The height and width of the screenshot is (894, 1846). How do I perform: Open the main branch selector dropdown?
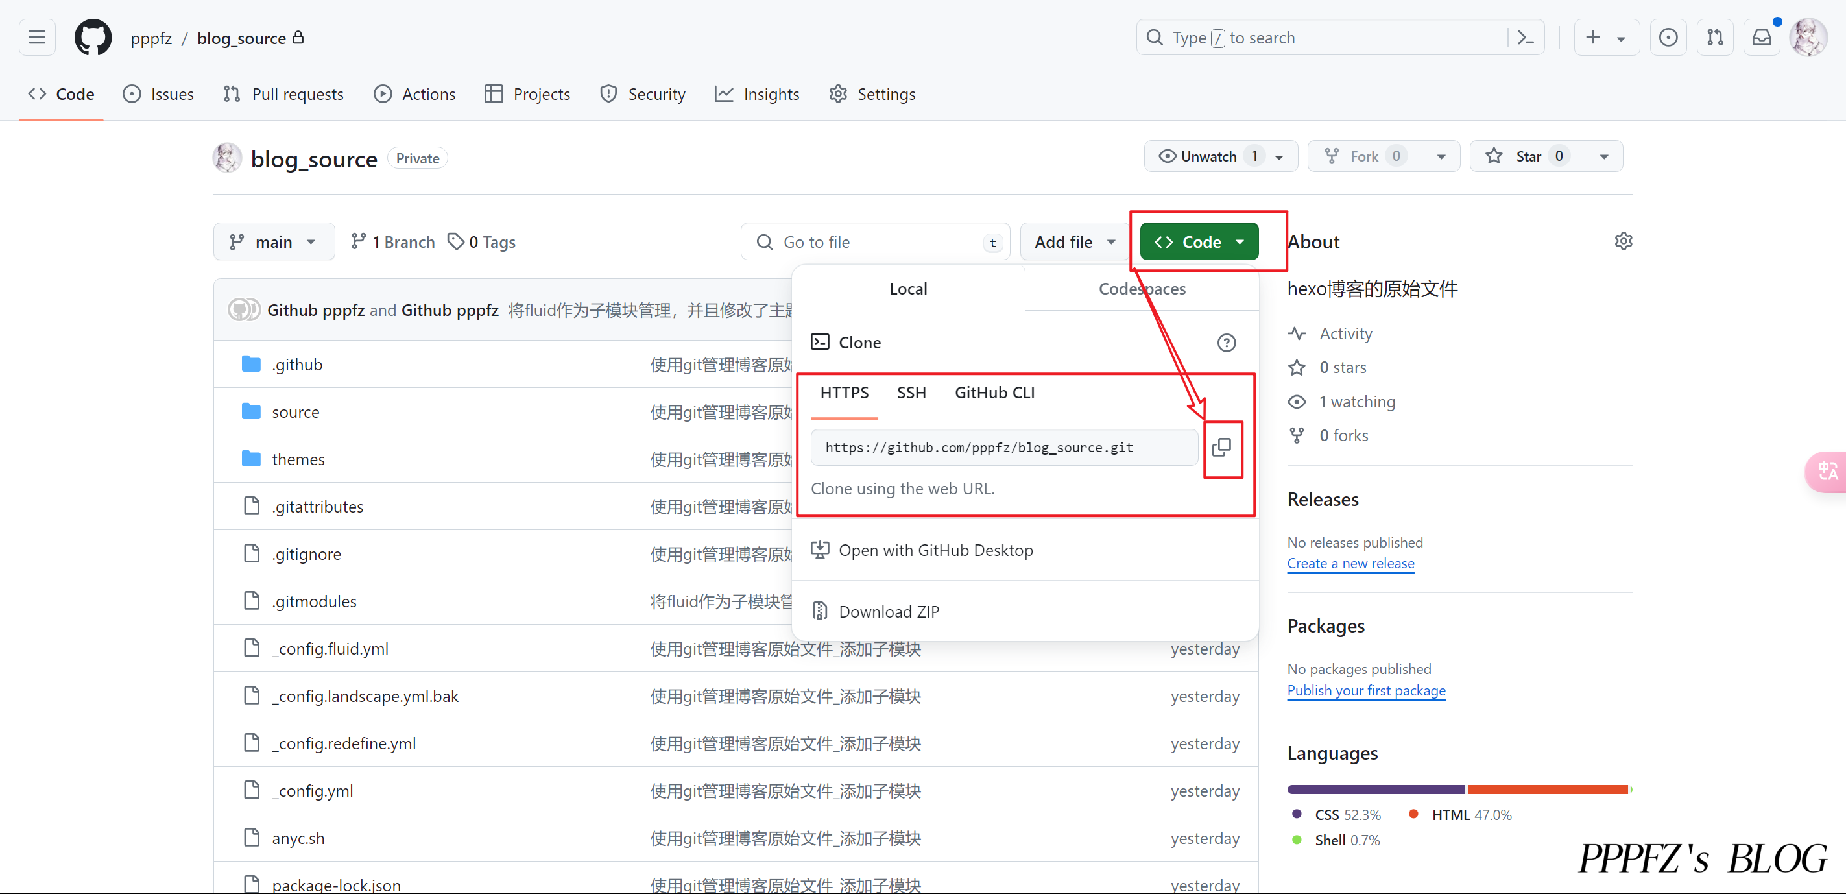coord(274,241)
